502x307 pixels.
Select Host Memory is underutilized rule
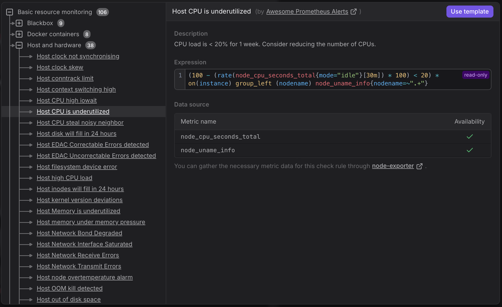click(x=78, y=211)
